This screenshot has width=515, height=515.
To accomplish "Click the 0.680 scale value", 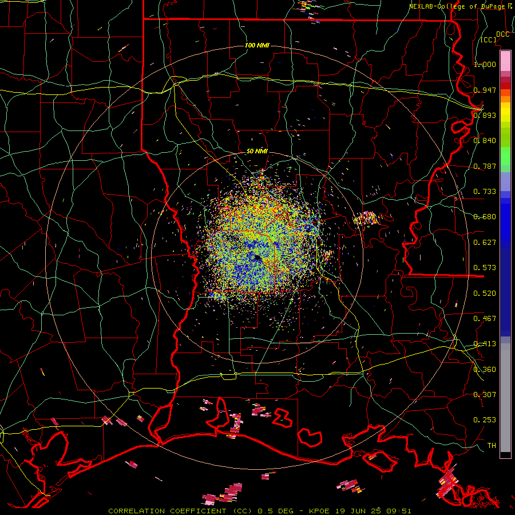I will point(485,216).
